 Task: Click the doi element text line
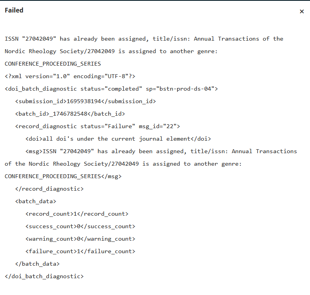(x=118, y=139)
